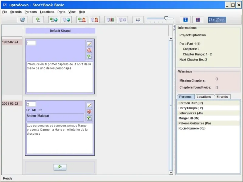The width and height of the screenshot is (243, 182).
Task: Click the Mr person abbreviation in scene 2
Action: coord(34,110)
